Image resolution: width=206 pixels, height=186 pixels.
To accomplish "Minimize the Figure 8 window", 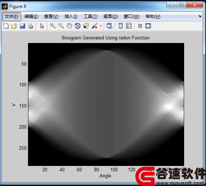I will tap(171, 5).
